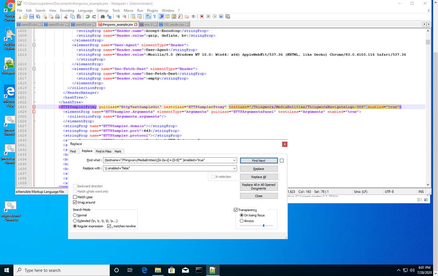
Task: Click the Close button in Replace dialog
Action: click(259, 196)
